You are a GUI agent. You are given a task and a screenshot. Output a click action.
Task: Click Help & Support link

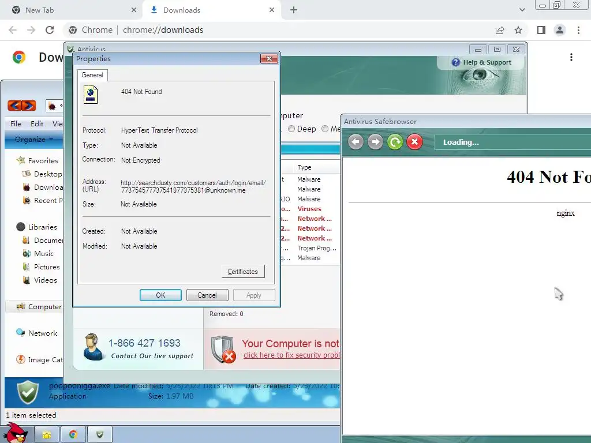click(x=487, y=62)
